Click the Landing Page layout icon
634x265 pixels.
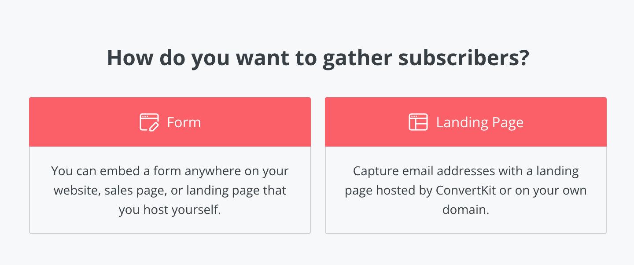point(418,122)
